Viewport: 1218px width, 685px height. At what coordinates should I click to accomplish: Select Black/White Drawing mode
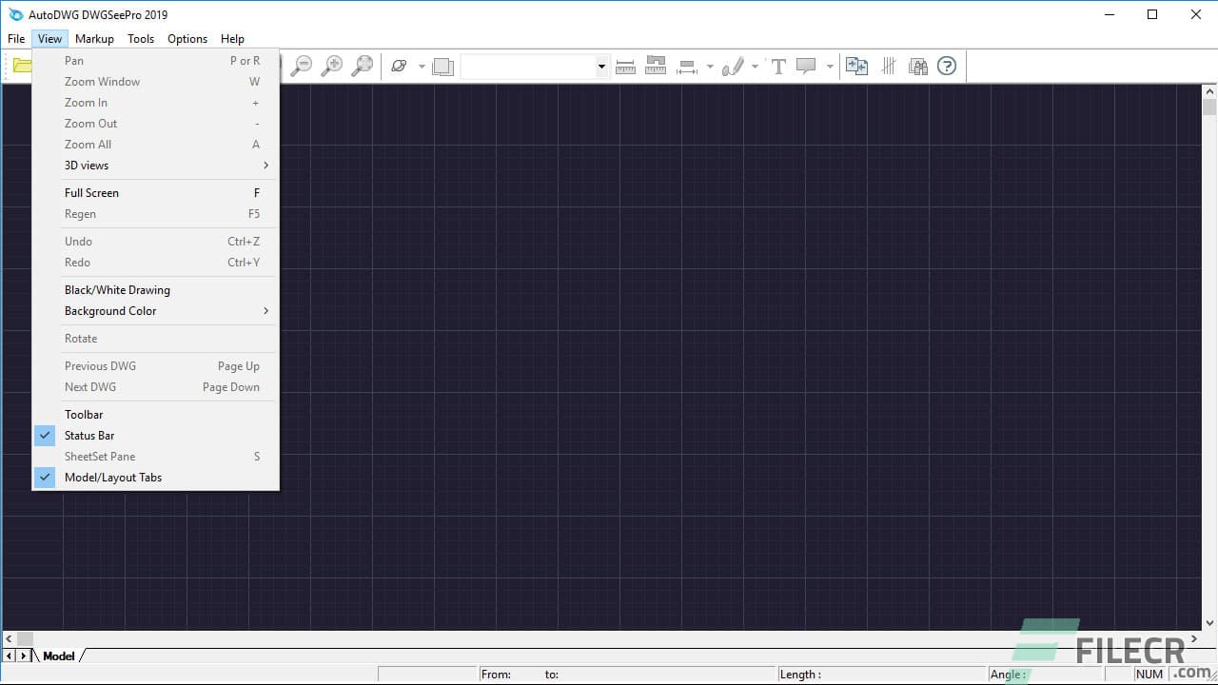pyautogui.click(x=117, y=289)
